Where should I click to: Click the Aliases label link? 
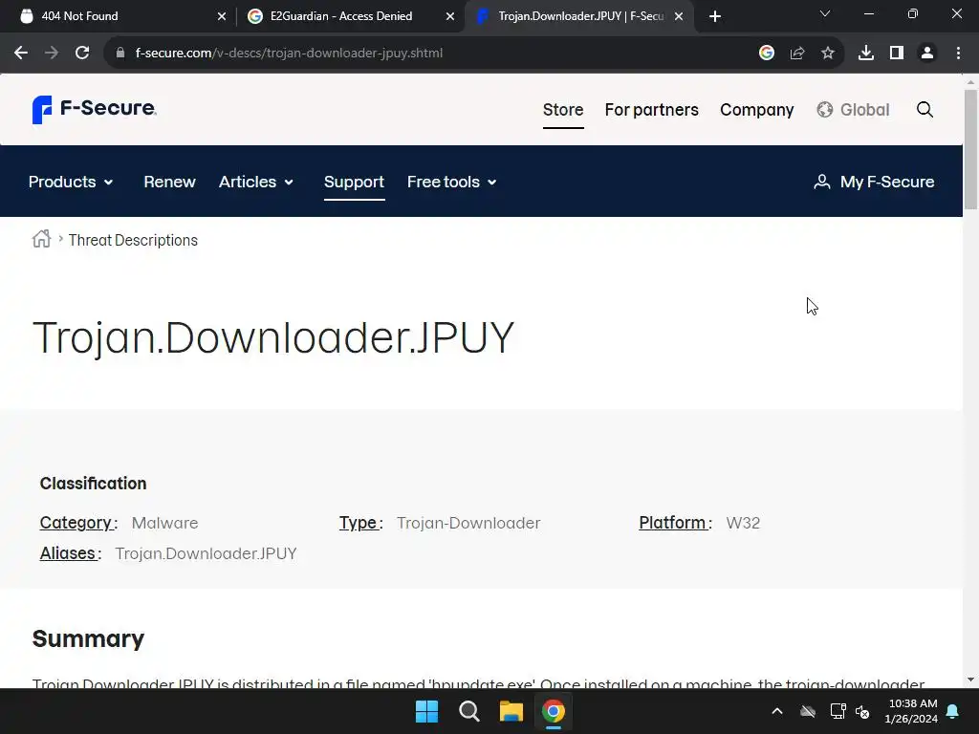69,553
